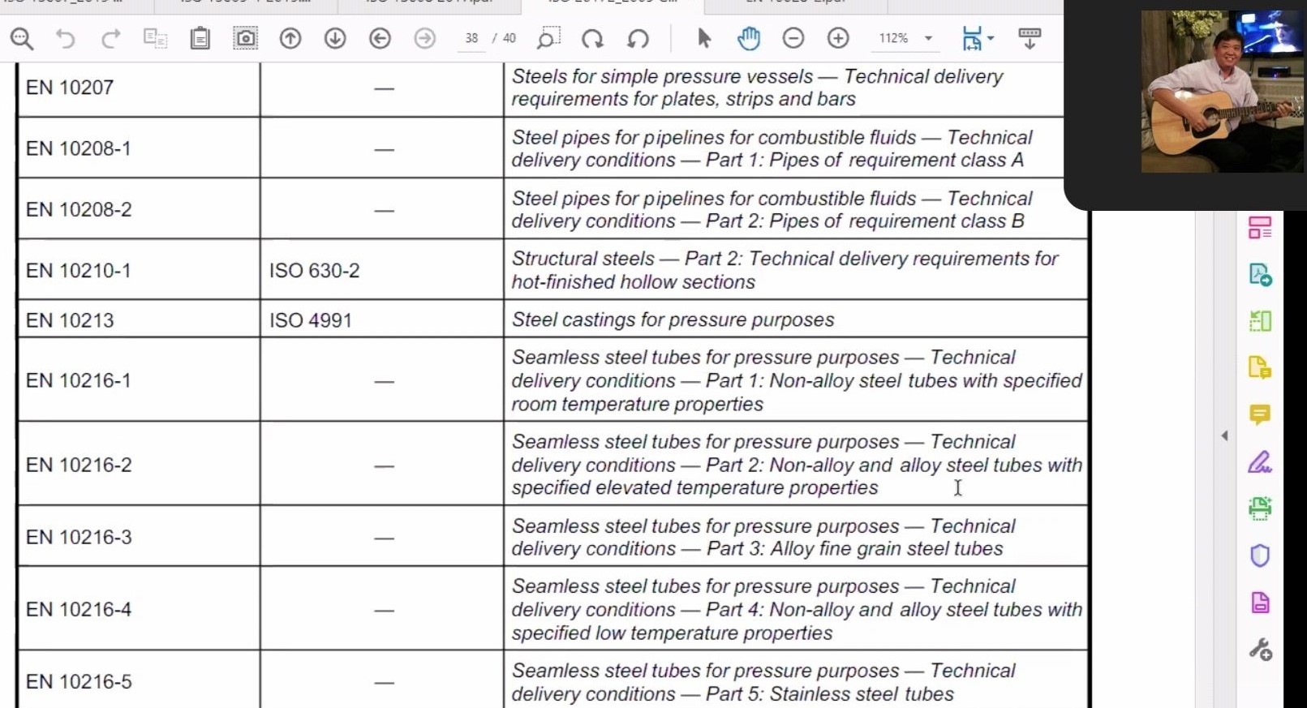The image size is (1307, 708).
Task: Click the 'EN 10208-2' cell
Action: point(139,209)
